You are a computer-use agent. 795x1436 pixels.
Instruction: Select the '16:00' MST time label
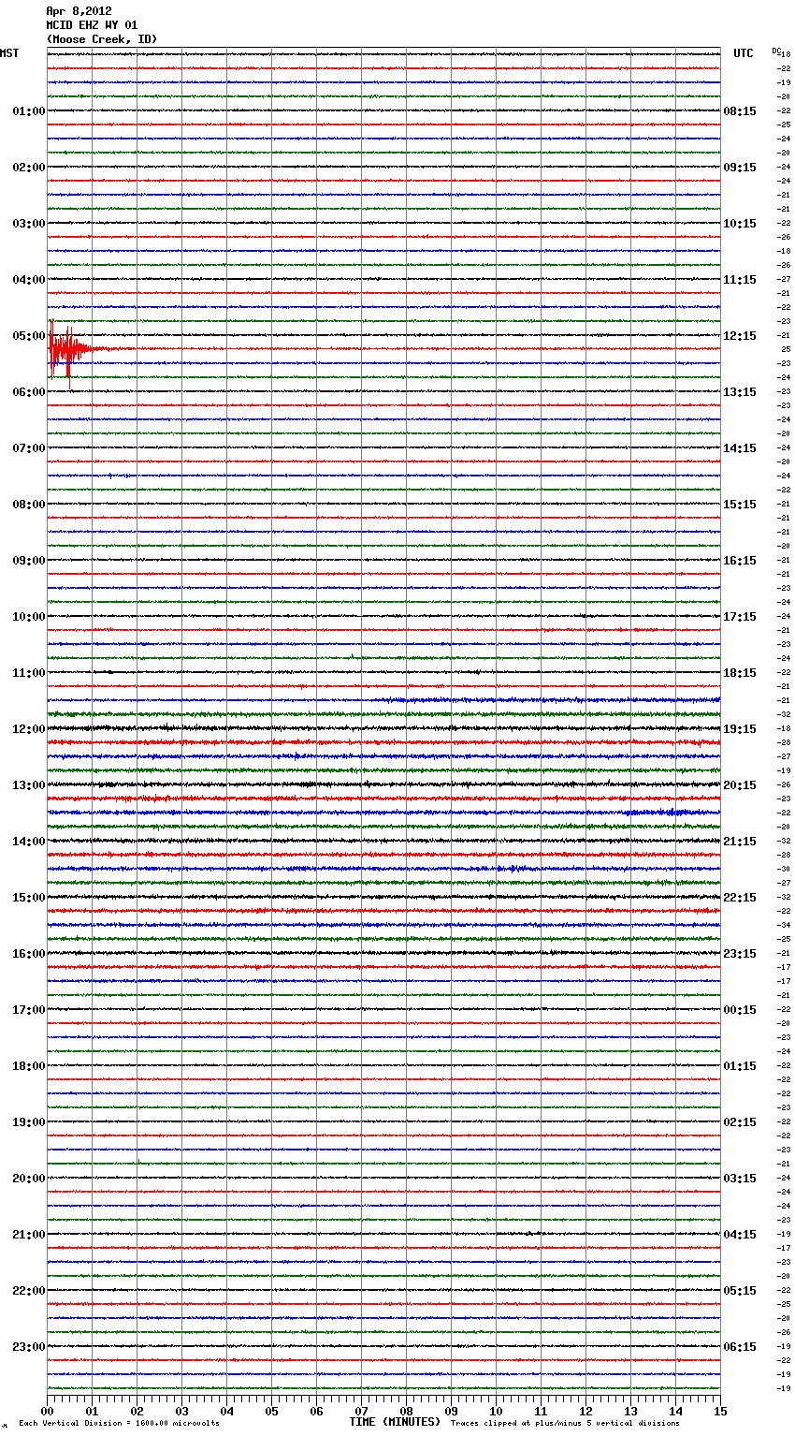point(29,954)
